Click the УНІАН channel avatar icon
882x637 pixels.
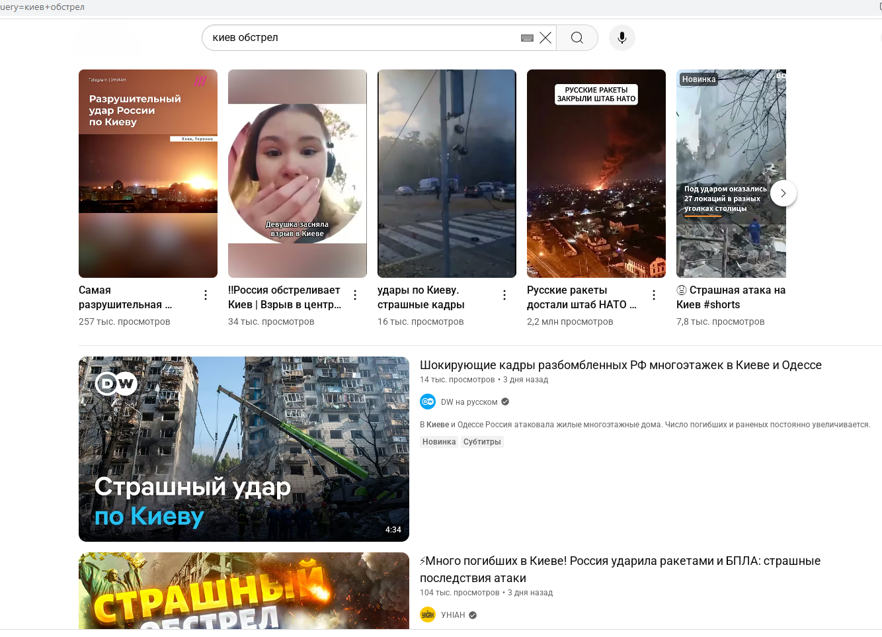tap(428, 615)
